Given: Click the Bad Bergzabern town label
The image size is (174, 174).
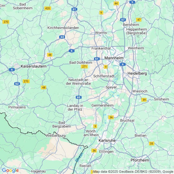Looking at the screenshot, I should point(62,124).
